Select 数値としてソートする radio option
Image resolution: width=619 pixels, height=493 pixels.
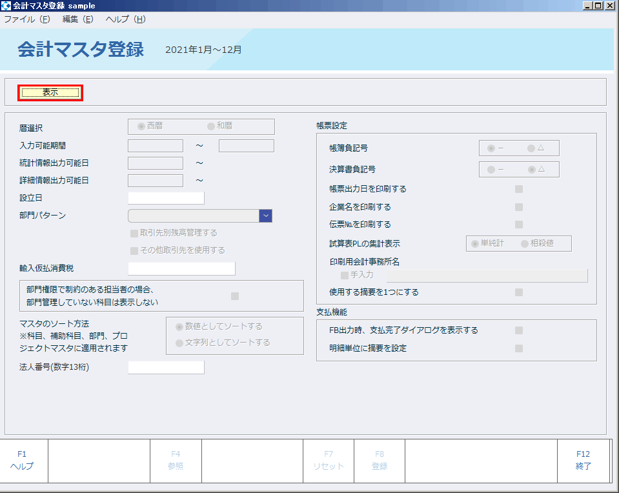(x=179, y=327)
